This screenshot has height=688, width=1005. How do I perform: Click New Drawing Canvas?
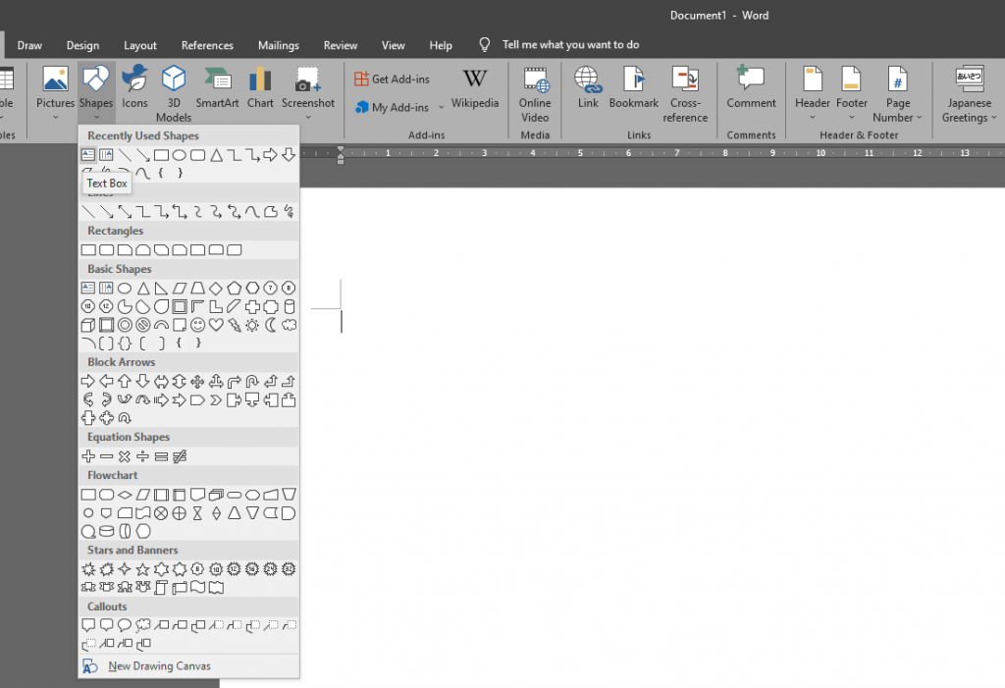coord(159,665)
